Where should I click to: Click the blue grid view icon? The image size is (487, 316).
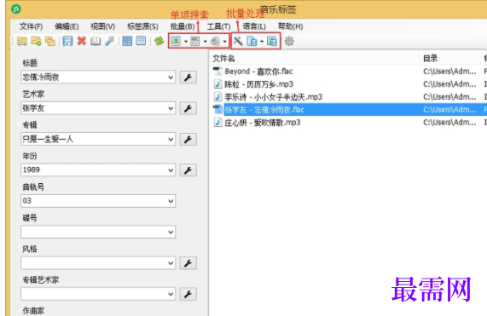click(x=127, y=41)
